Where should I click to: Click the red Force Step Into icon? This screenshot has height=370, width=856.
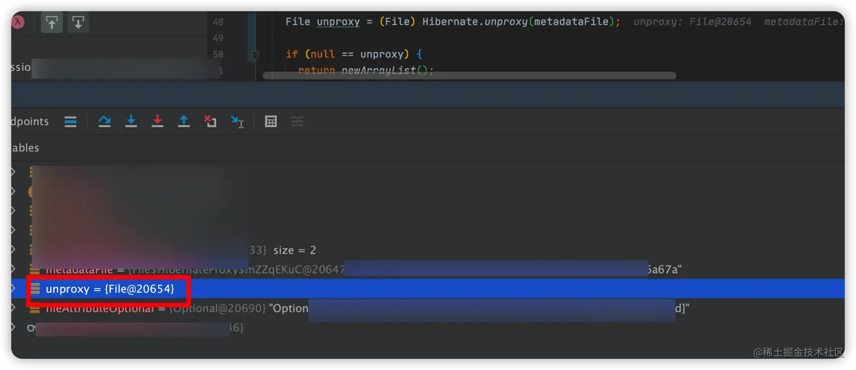157,121
